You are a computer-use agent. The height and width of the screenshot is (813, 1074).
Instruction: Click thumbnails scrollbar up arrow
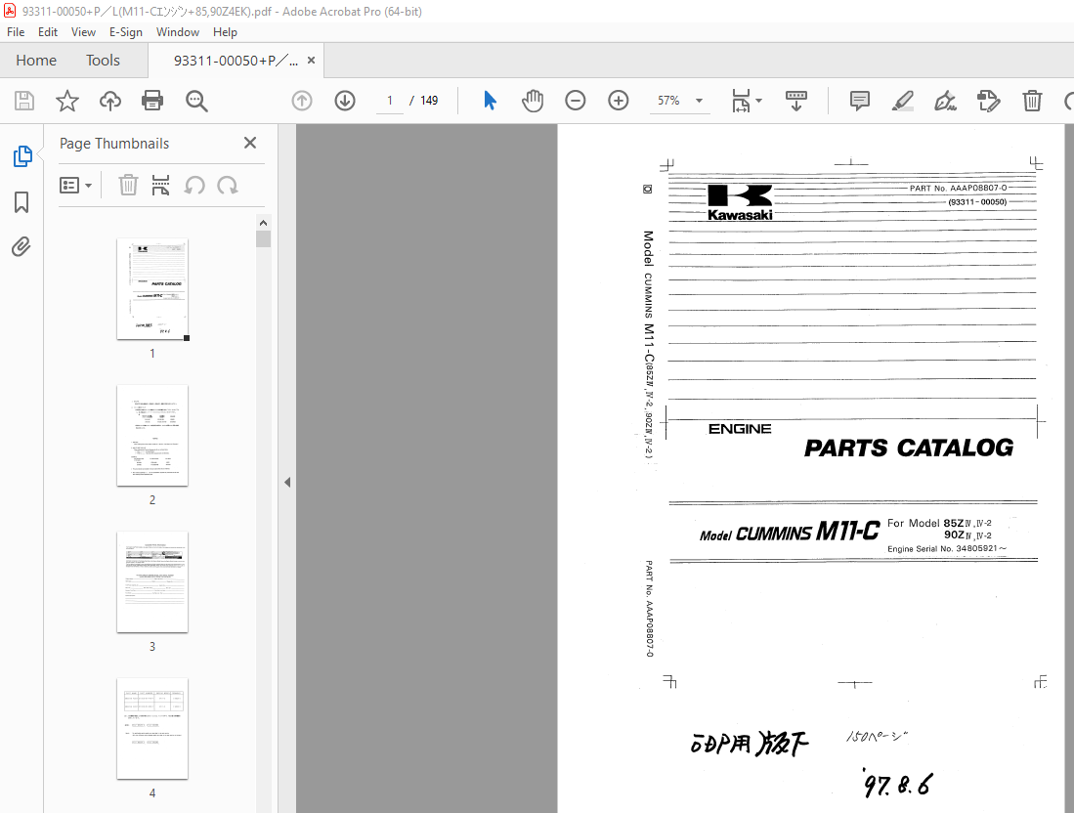pos(263,224)
